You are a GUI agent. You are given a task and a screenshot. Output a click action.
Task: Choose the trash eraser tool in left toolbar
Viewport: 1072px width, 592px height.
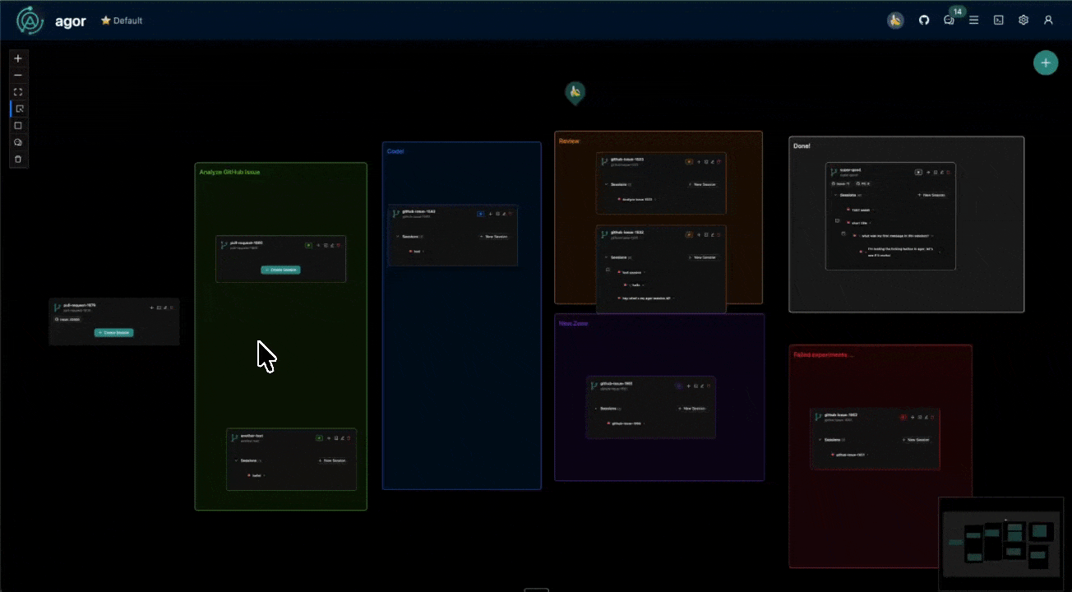[18, 160]
